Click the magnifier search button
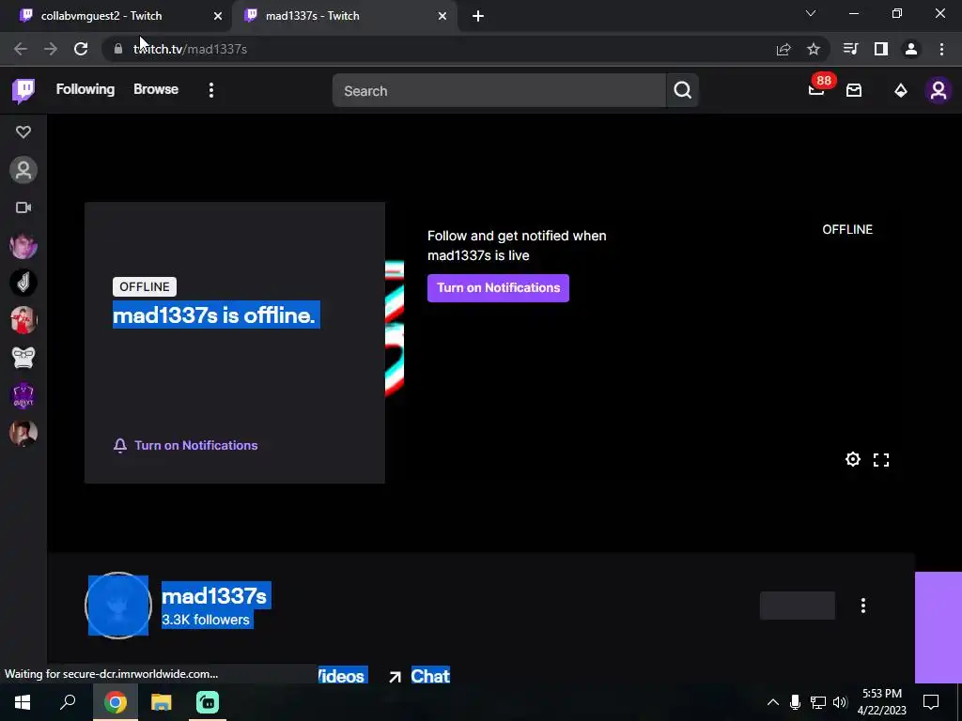This screenshot has height=721, width=962. pos(682,91)
